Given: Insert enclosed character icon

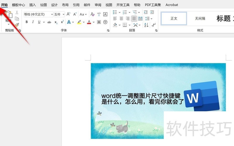Looking at the screenshot, I should tap(105, 22).
